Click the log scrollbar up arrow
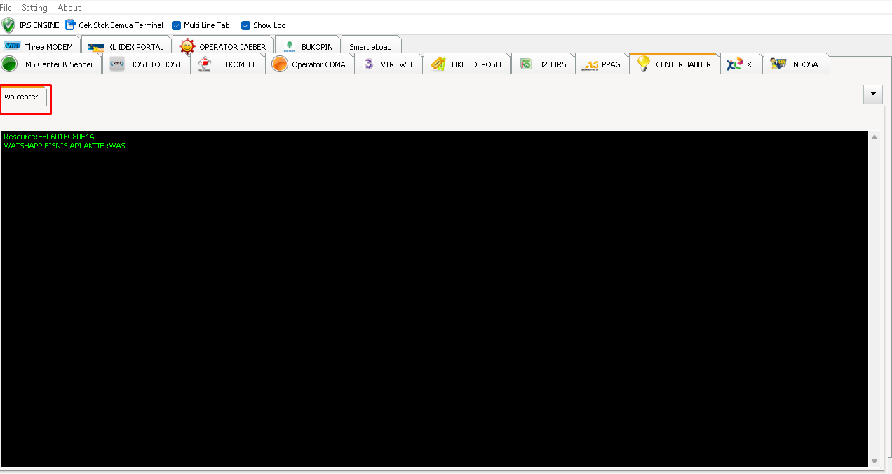The width and height of the screenshot is (892, 474). (874, 137)
